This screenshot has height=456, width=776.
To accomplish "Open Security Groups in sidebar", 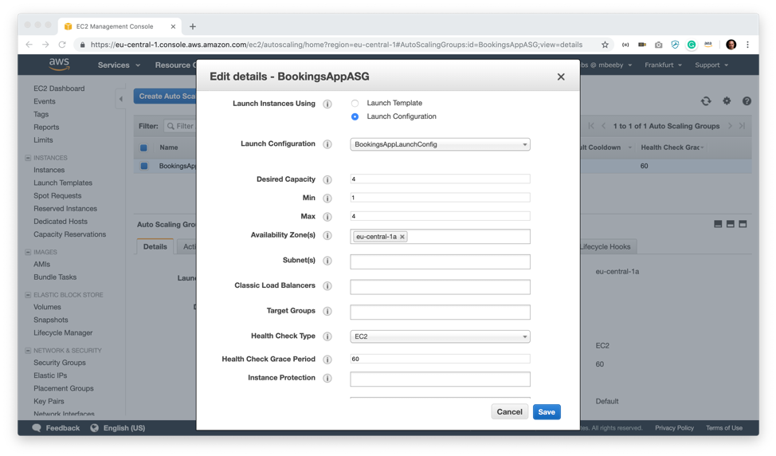I will click(60, 363).
